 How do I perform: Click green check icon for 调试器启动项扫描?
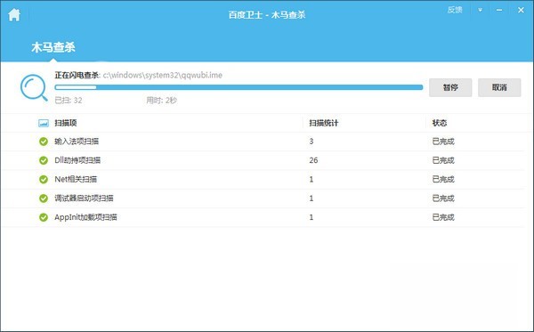pyautogui.click(x=44, y=198)
